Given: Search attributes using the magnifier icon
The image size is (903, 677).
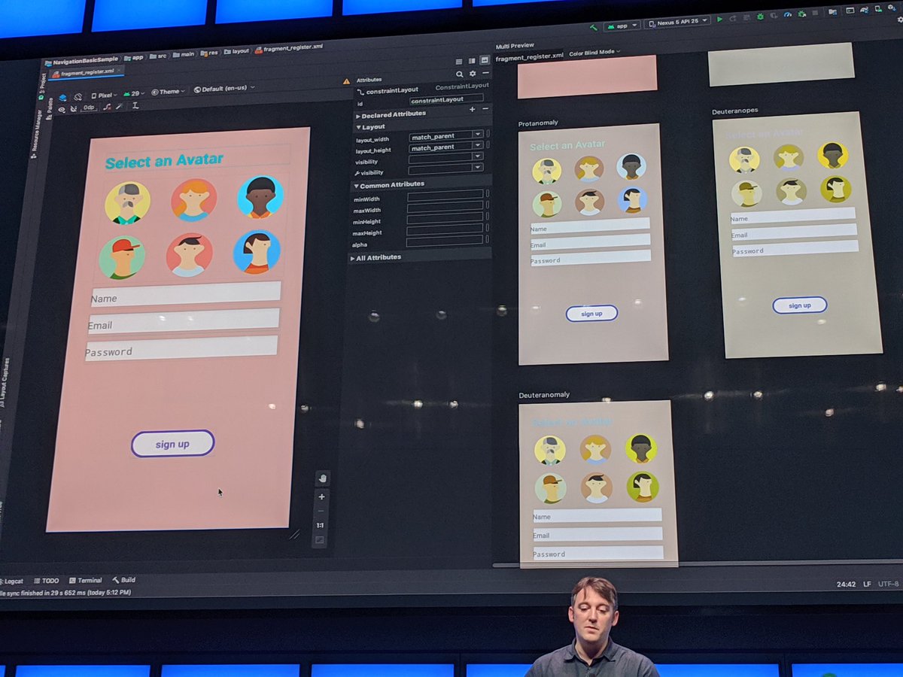Looking at the screenshot, I should pyautogui.click(x=461, y=74).
